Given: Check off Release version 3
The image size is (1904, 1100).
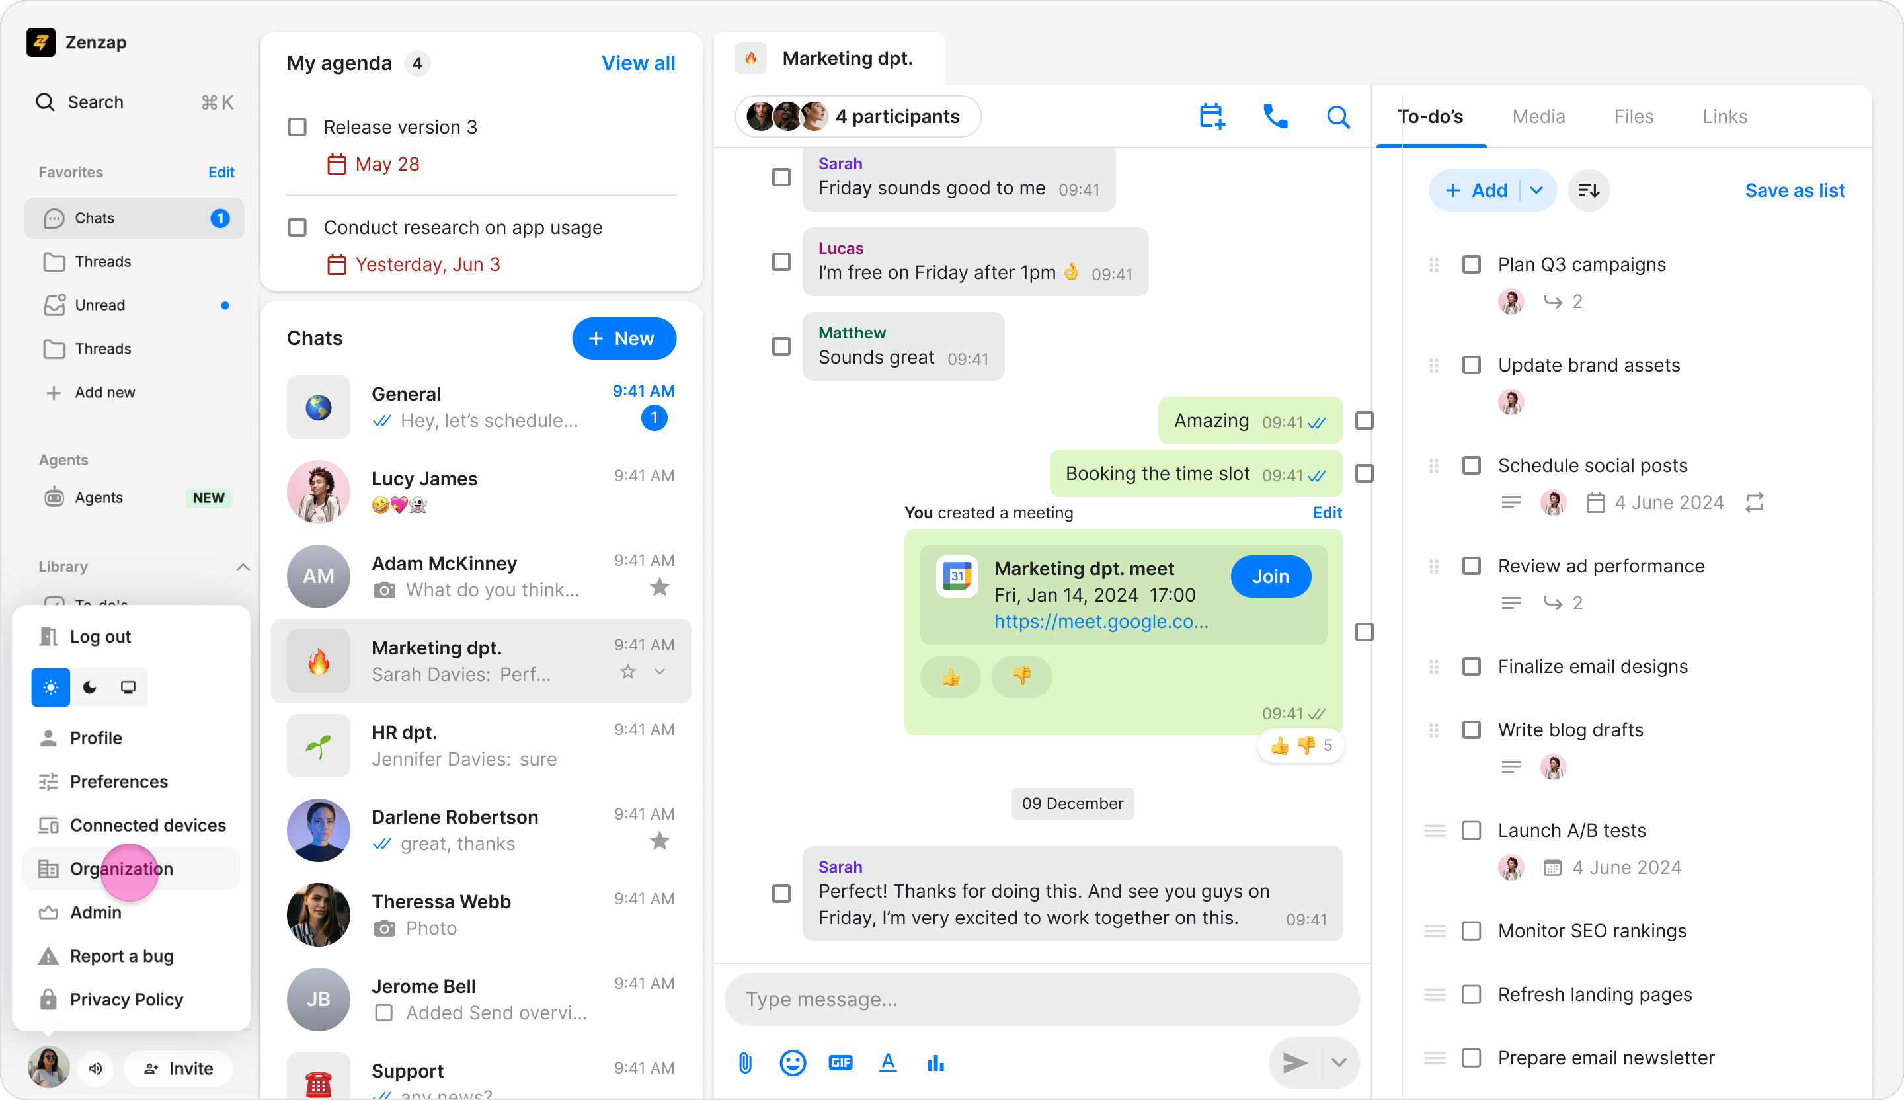Looking at the screenshot, I should (x=297, y=127).
